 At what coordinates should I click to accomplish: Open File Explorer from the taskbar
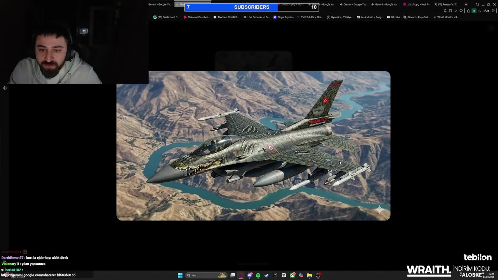(309, 275)
